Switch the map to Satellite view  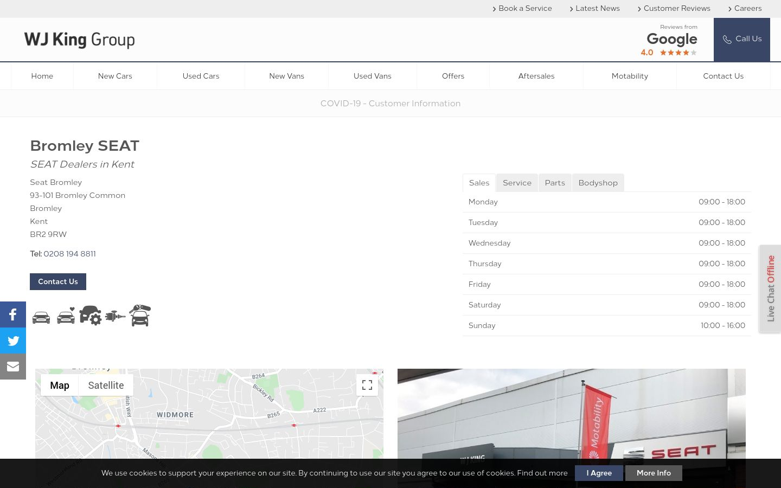[106, 385]
